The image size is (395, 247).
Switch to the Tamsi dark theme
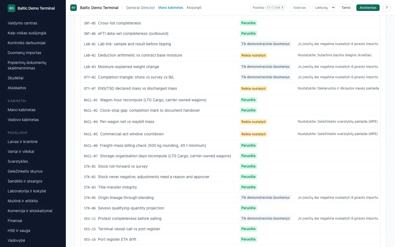(x=346, y=8)
